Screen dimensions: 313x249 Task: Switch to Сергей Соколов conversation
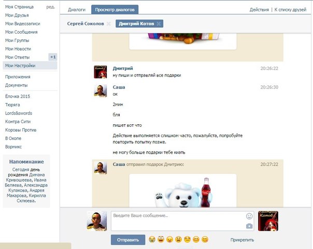(x=86, y=24)
